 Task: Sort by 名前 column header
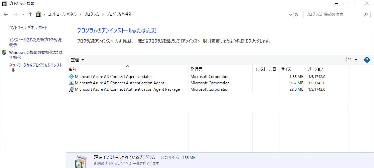point(127,69)
